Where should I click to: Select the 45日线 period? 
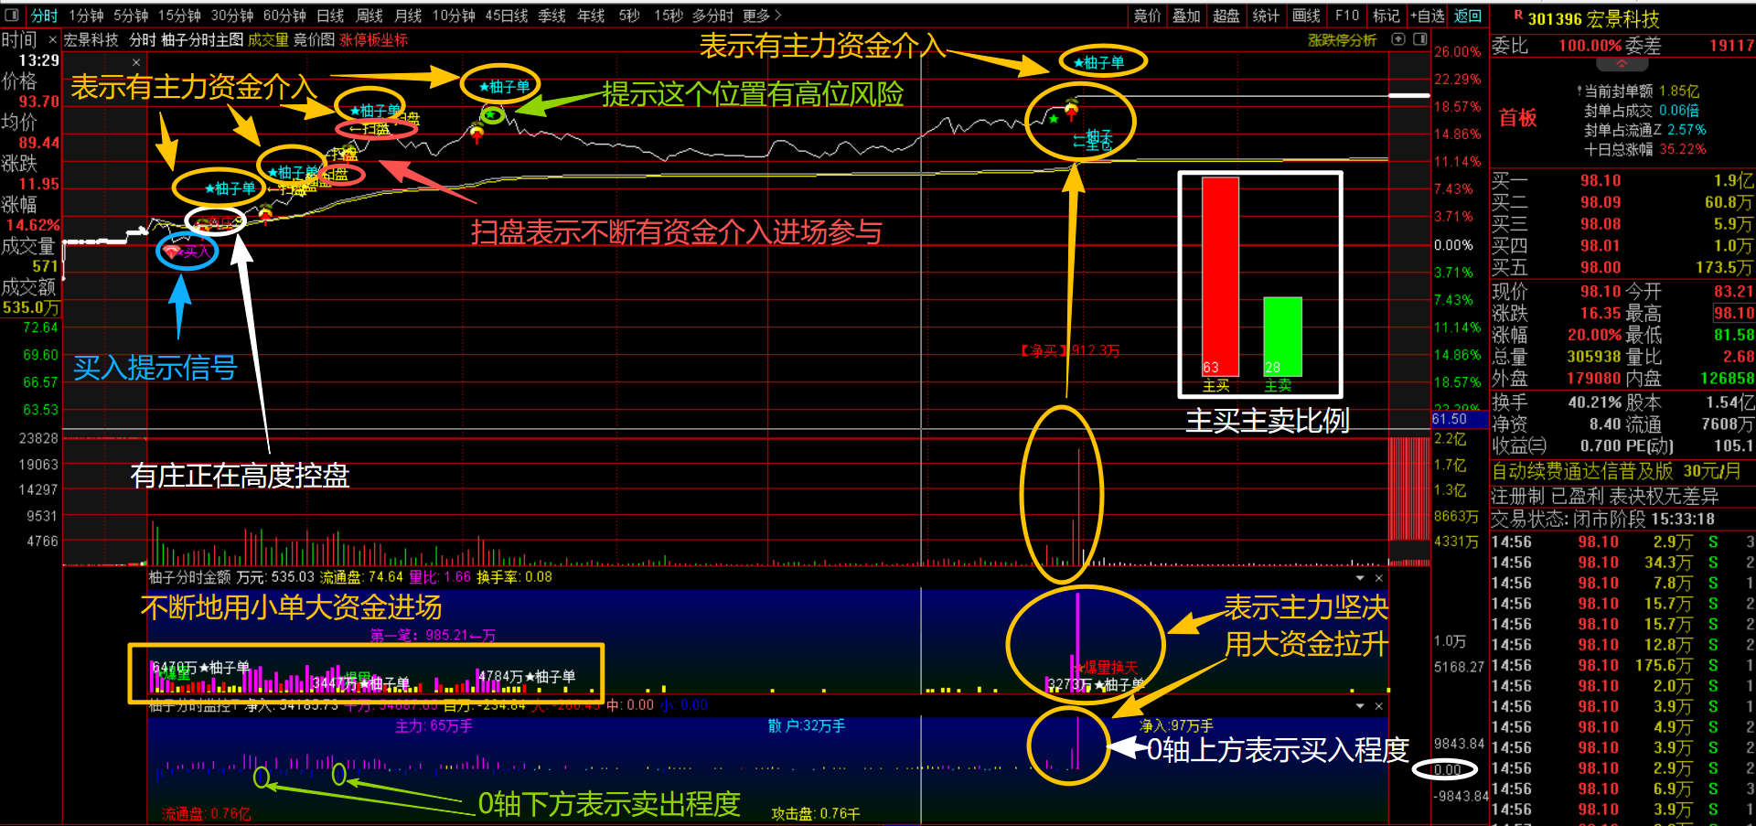pos(507,16)
